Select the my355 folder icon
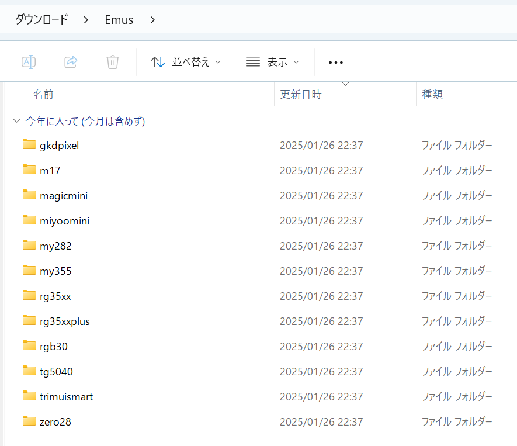The height and width of the screenshot is (446, 517). pyautogui.click(x=29, y=270)
